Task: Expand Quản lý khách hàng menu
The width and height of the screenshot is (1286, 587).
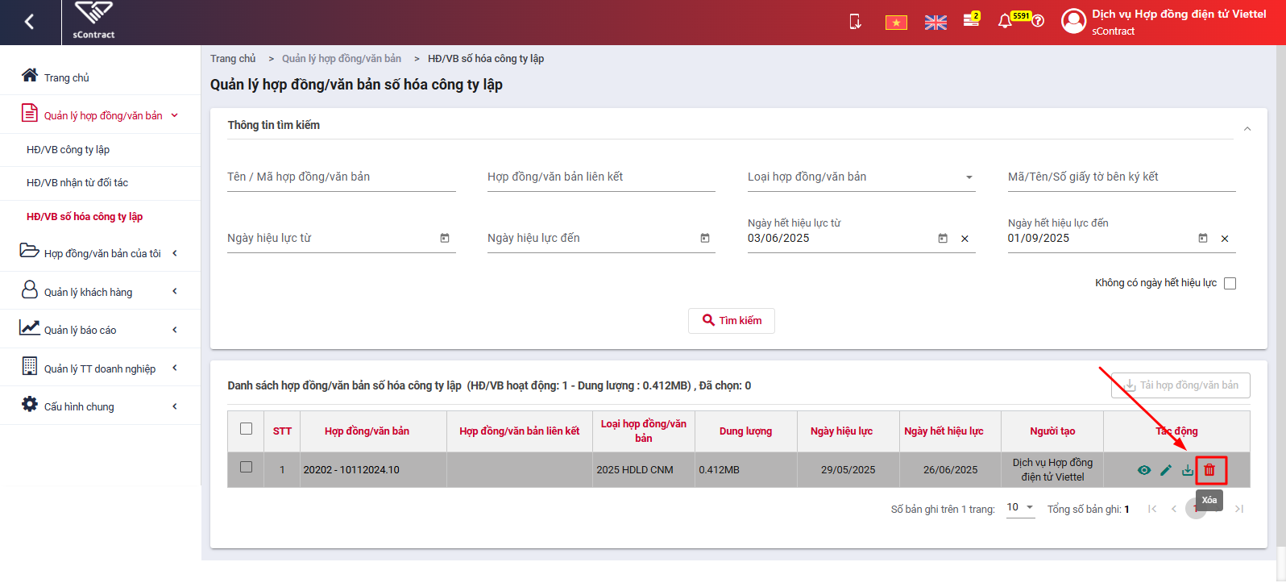Action: [100, 291]
